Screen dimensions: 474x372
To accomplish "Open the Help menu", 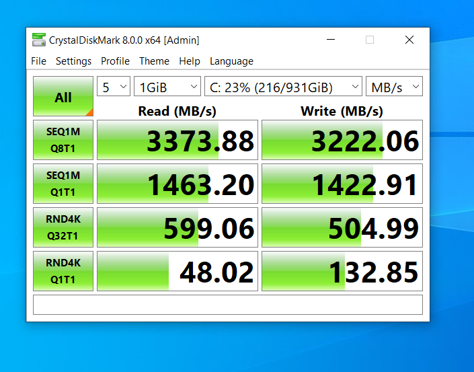I will (190, 61).
